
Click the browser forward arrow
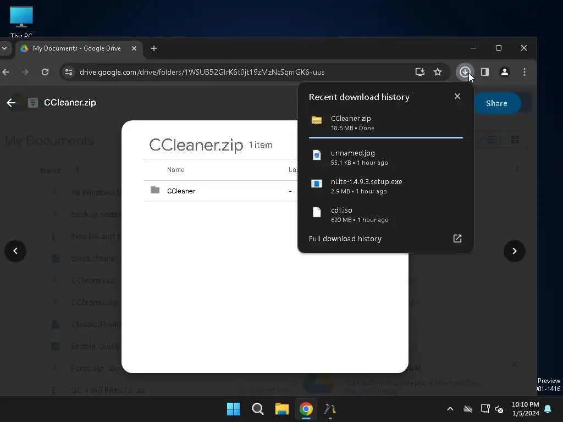pos(25,72)
